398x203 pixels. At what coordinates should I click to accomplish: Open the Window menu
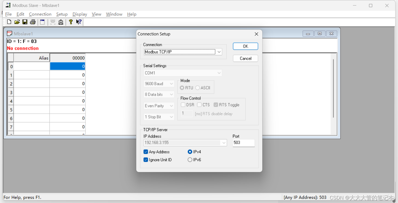114,14
